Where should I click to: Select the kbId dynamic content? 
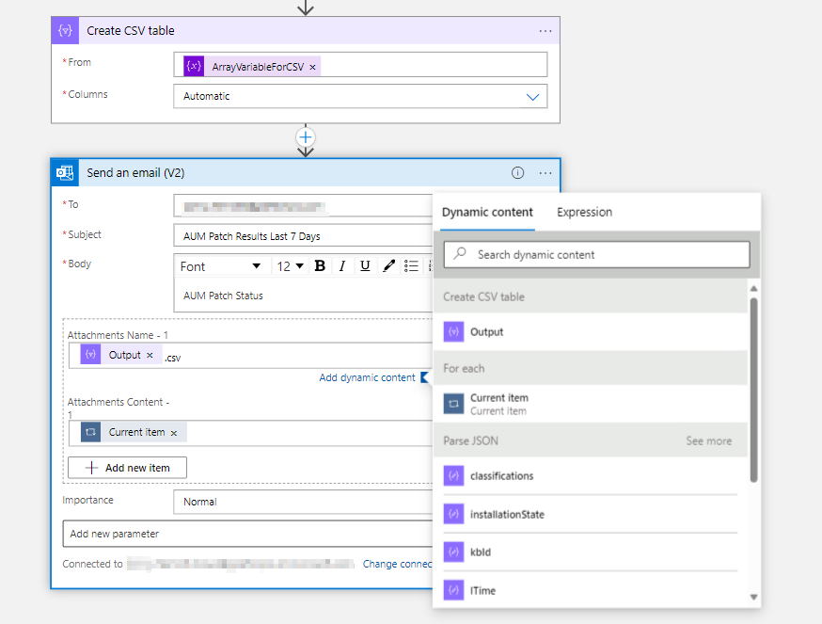591,552
